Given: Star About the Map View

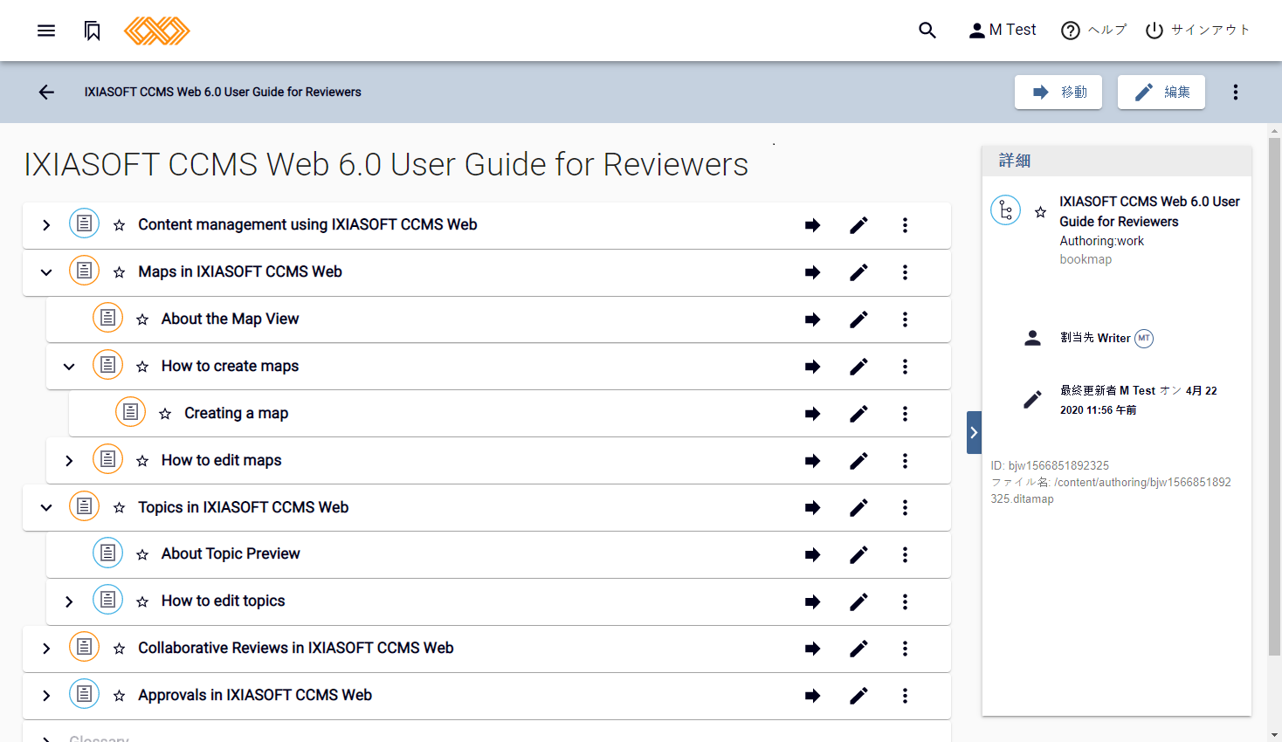Looking at the screenshot, I should pyautogui.click(x=142, y=319).
